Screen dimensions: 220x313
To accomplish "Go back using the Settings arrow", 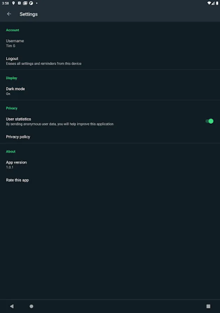I will pos(9,14).
